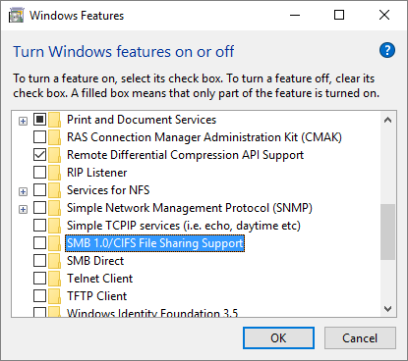
Task: Enable SMB 1.0/CIFS File Sharing Support checkbox
Action: (39, 243)
